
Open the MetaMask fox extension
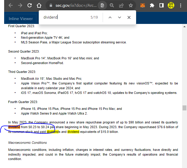click(143, 5)
